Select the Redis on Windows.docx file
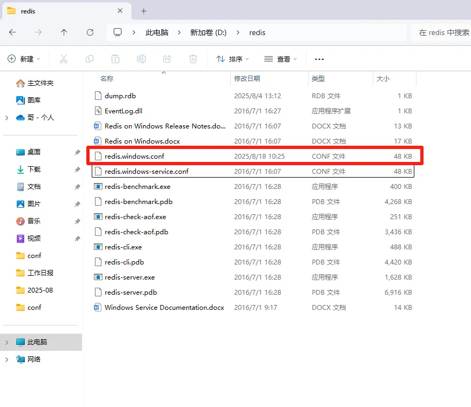471x407 pixels. [253, 141]
